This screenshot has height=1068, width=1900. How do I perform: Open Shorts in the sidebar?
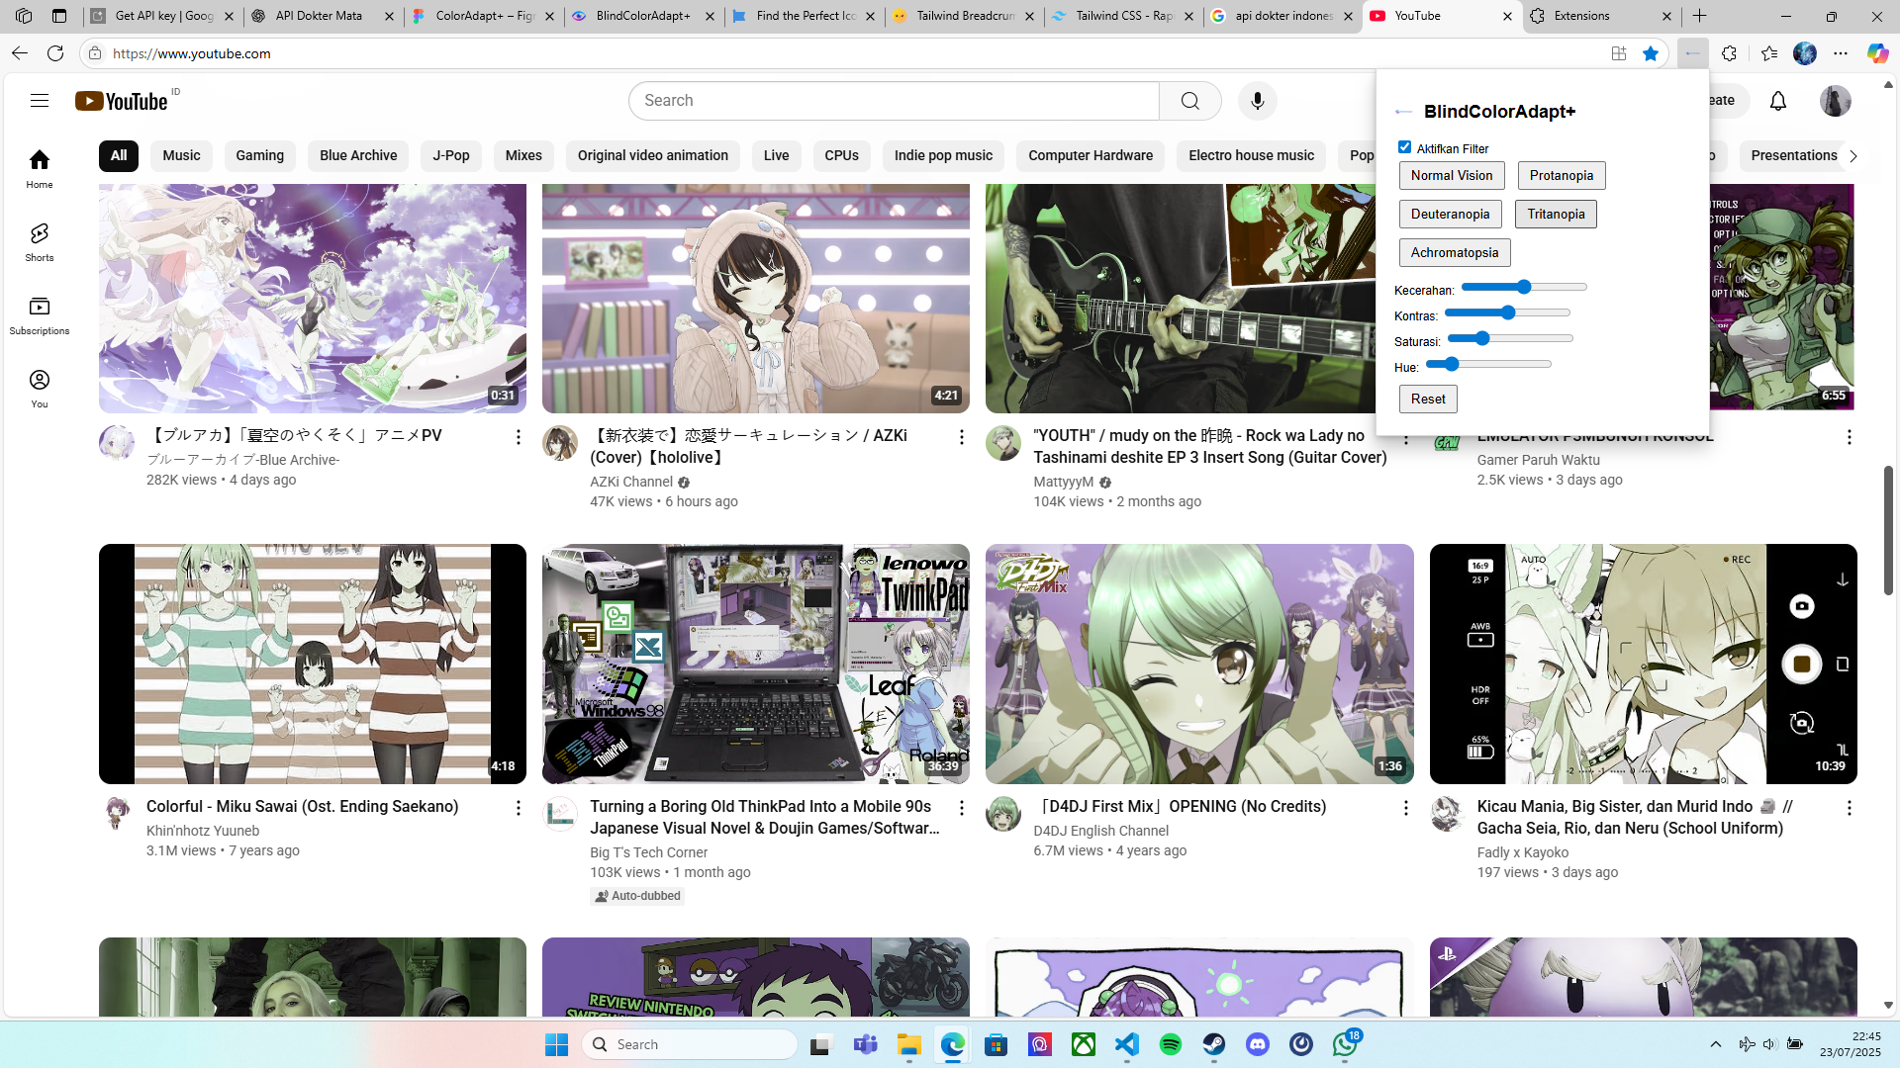point(40,241)
